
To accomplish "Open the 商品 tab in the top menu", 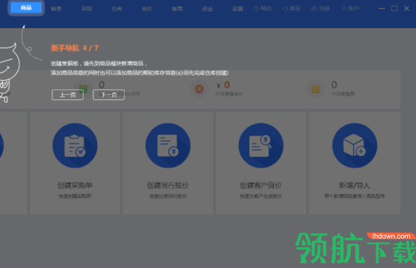I will click(x=26, y=7).
